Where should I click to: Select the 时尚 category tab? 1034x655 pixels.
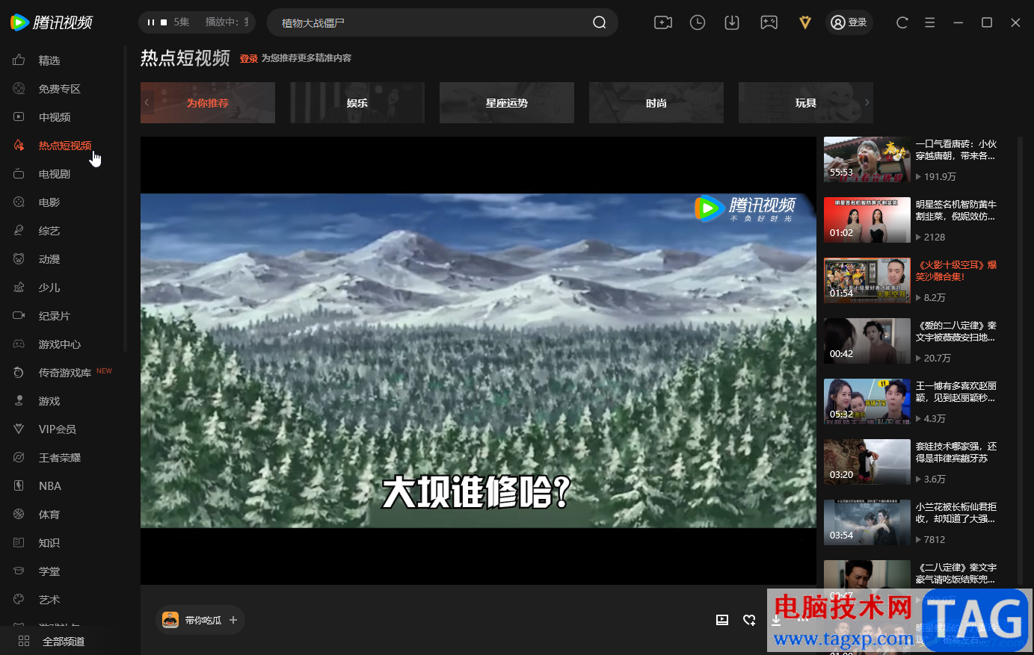656,102
